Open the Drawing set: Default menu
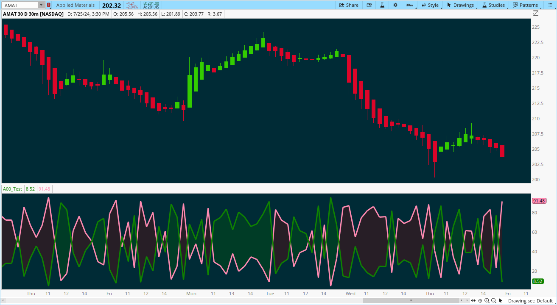Screen dimensions: 557x305 [x=530, y=301]
